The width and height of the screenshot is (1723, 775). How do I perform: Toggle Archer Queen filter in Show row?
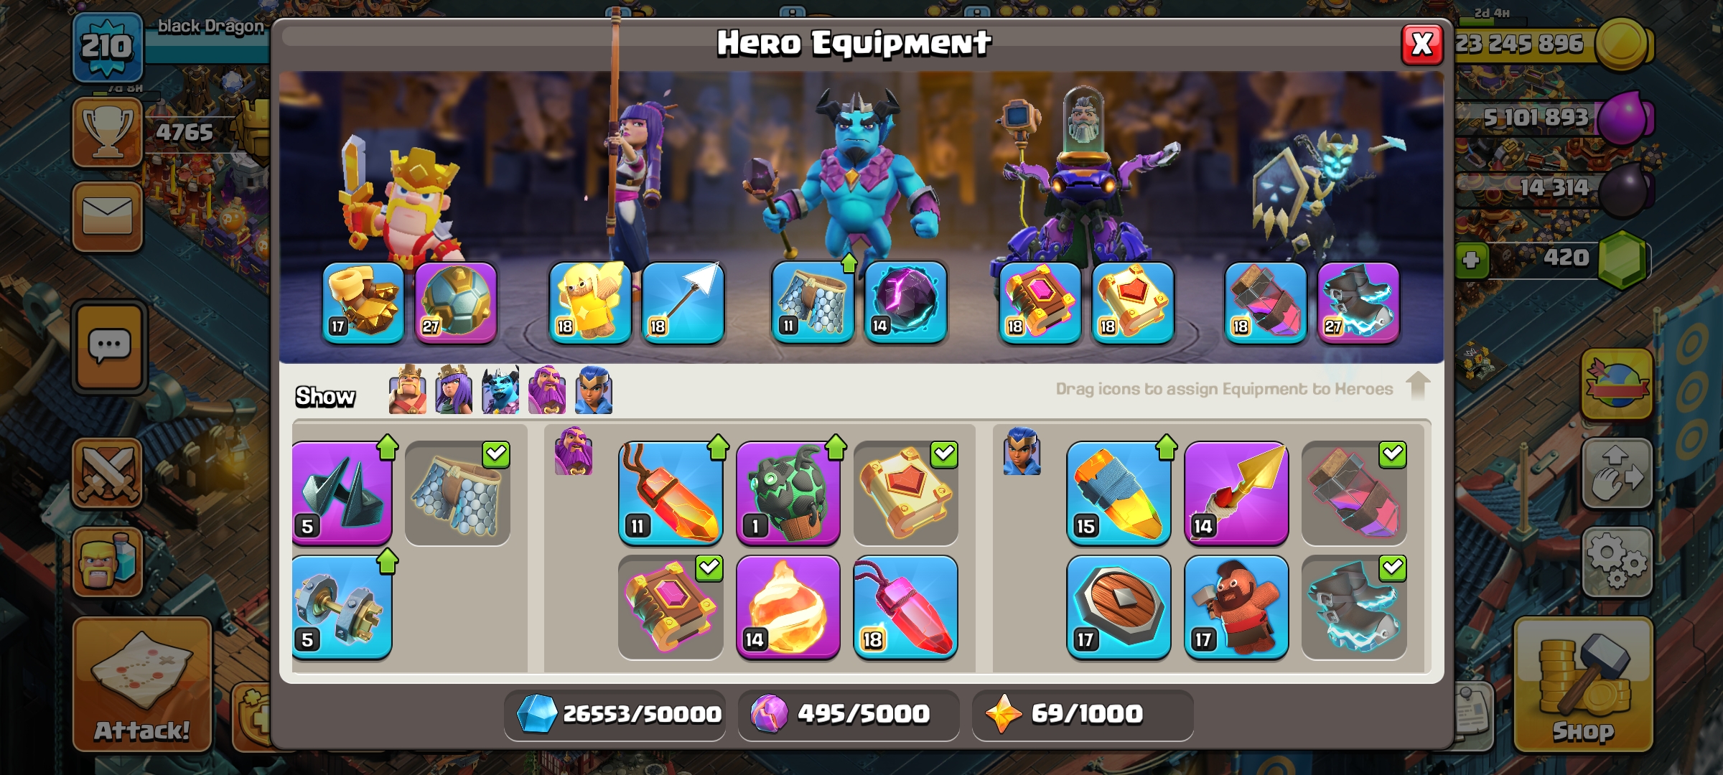point(454,390)
